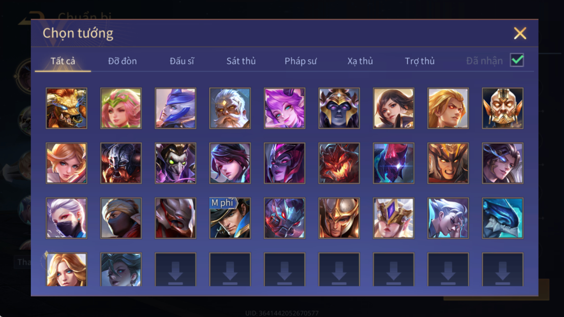Filter by the 'Sát thủ' tab
Viewport: 564px width, 317px height.
(241, 61)
